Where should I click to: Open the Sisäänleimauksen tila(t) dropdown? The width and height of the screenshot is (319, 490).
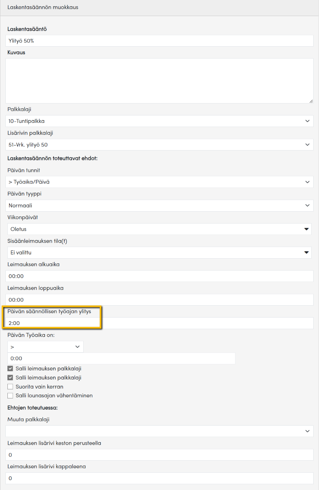159,252
